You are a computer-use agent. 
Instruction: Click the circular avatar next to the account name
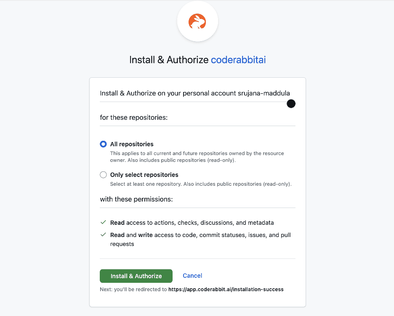click(291, 103)
